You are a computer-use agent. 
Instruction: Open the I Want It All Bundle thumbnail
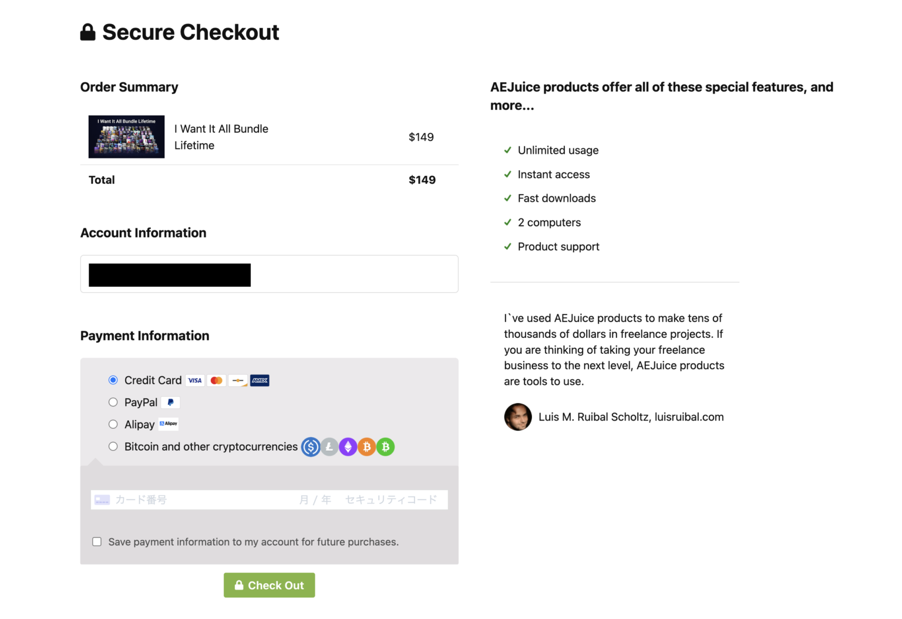point(126,137)
